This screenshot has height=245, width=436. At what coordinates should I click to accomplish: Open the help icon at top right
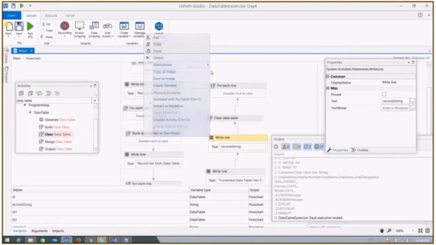point(420,15)
